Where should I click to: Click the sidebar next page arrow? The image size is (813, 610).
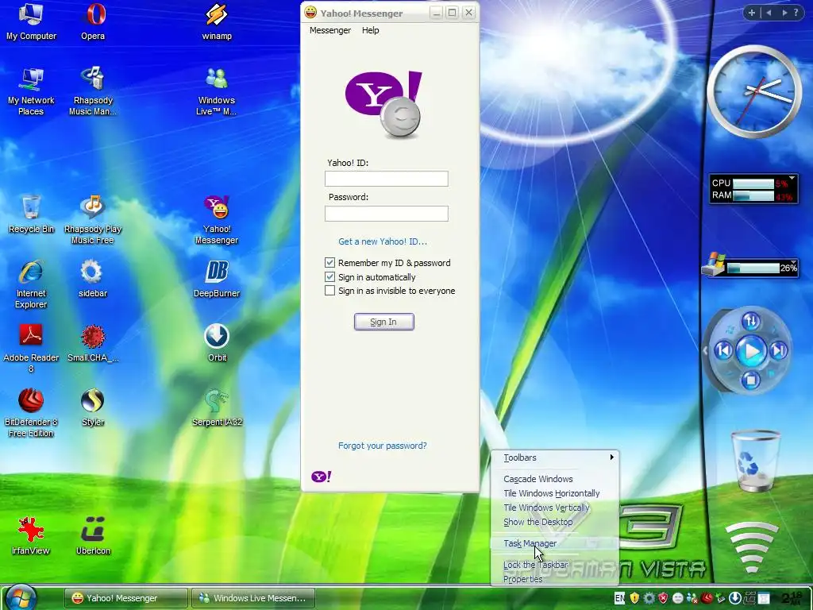(x=784, y=13)
